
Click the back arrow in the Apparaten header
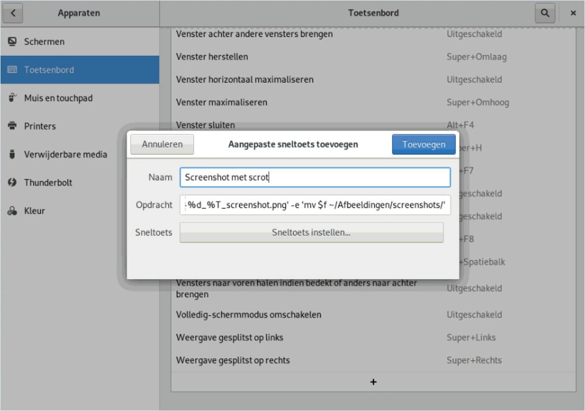pos(13,13)
